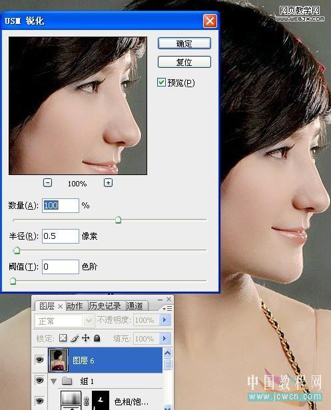This screenshot has height=410, width=331.
Task: Open the opacity (不透明度) arrow flyout
Action: [x=165, y=319]
